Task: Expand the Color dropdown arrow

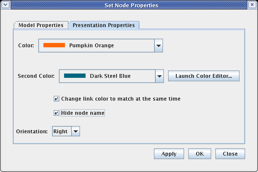Action: click(158, 45)
